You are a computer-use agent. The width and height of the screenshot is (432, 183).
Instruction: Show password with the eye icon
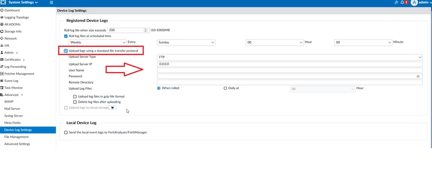point(418,76)
